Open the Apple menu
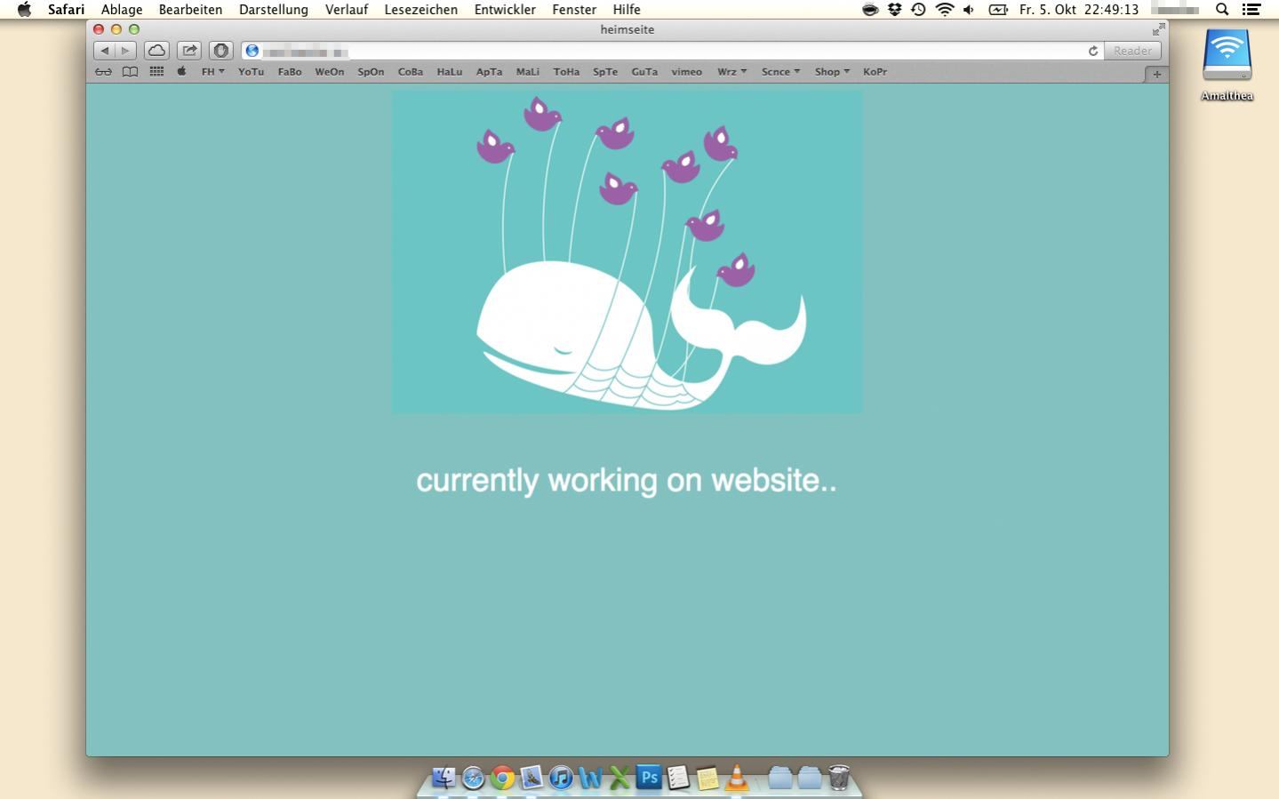This screenshot has height=799, width=1279. (x=24, y=10)
